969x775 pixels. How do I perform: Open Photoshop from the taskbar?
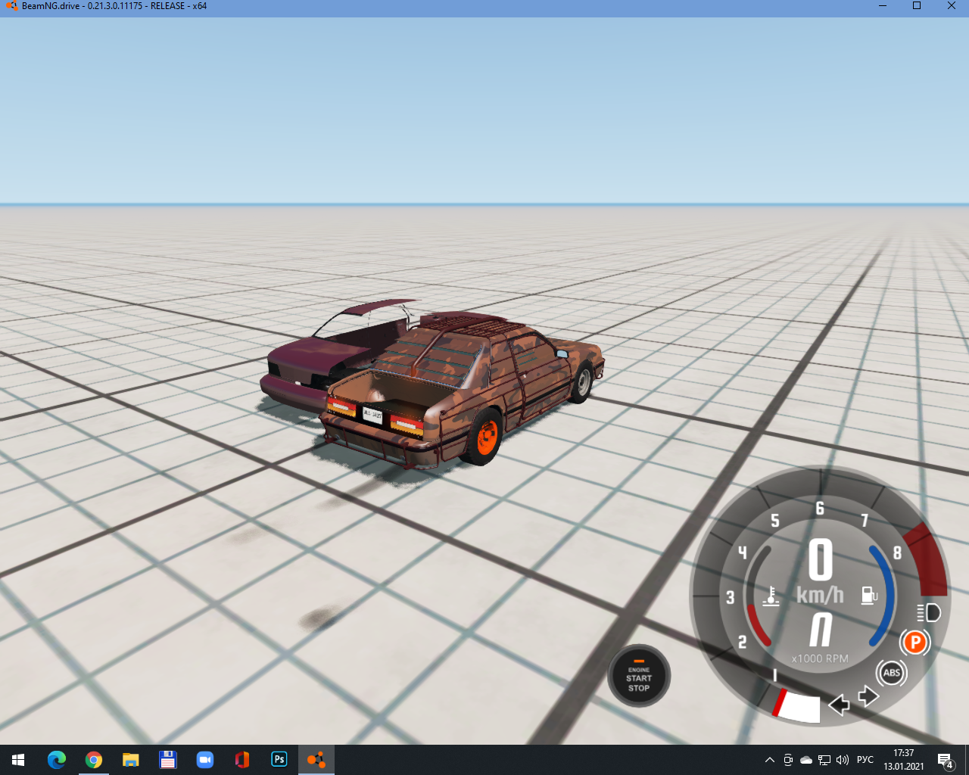[279, 760]
